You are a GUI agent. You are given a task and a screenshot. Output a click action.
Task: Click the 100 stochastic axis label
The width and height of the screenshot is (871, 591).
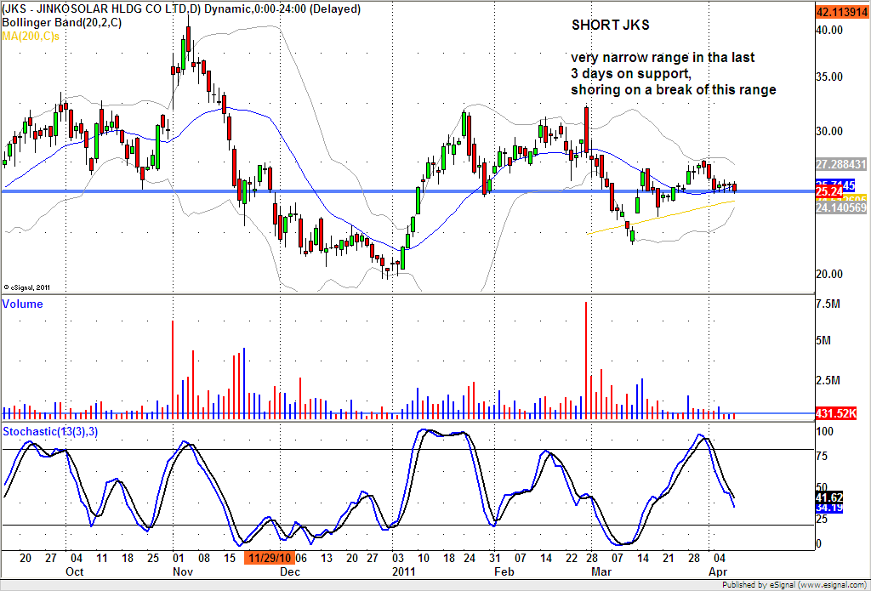pos(825,432)
